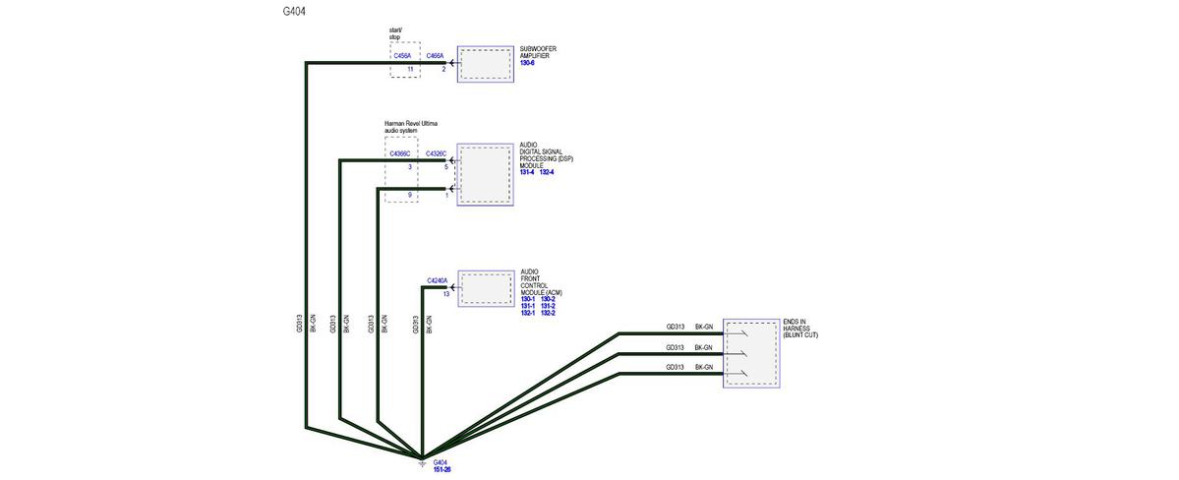Open the 130-6 cell link under Subwoofer Amplifier
Viewport: 1179px width, 480px height.
526,62
